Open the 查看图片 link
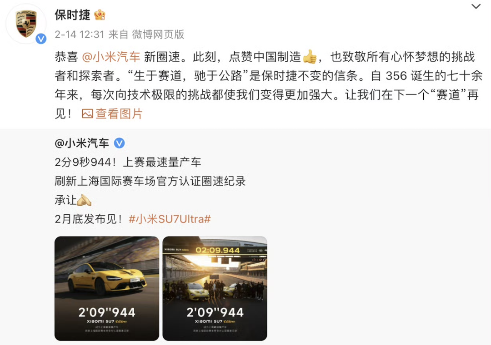Image resolution: width=491 pixels, height=345 pixels. [x=112, y=114]
